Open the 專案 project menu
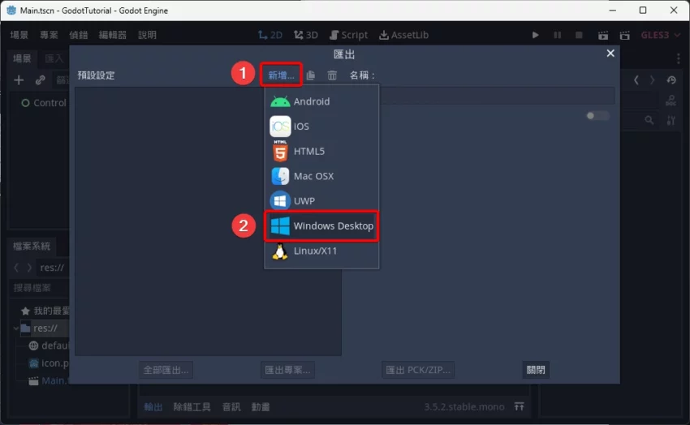The image size is (690, 425). point(49,35)
